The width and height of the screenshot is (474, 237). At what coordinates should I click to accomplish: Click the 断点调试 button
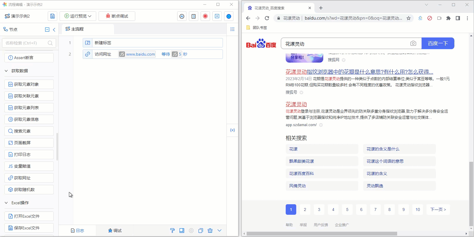click(117, 16)
